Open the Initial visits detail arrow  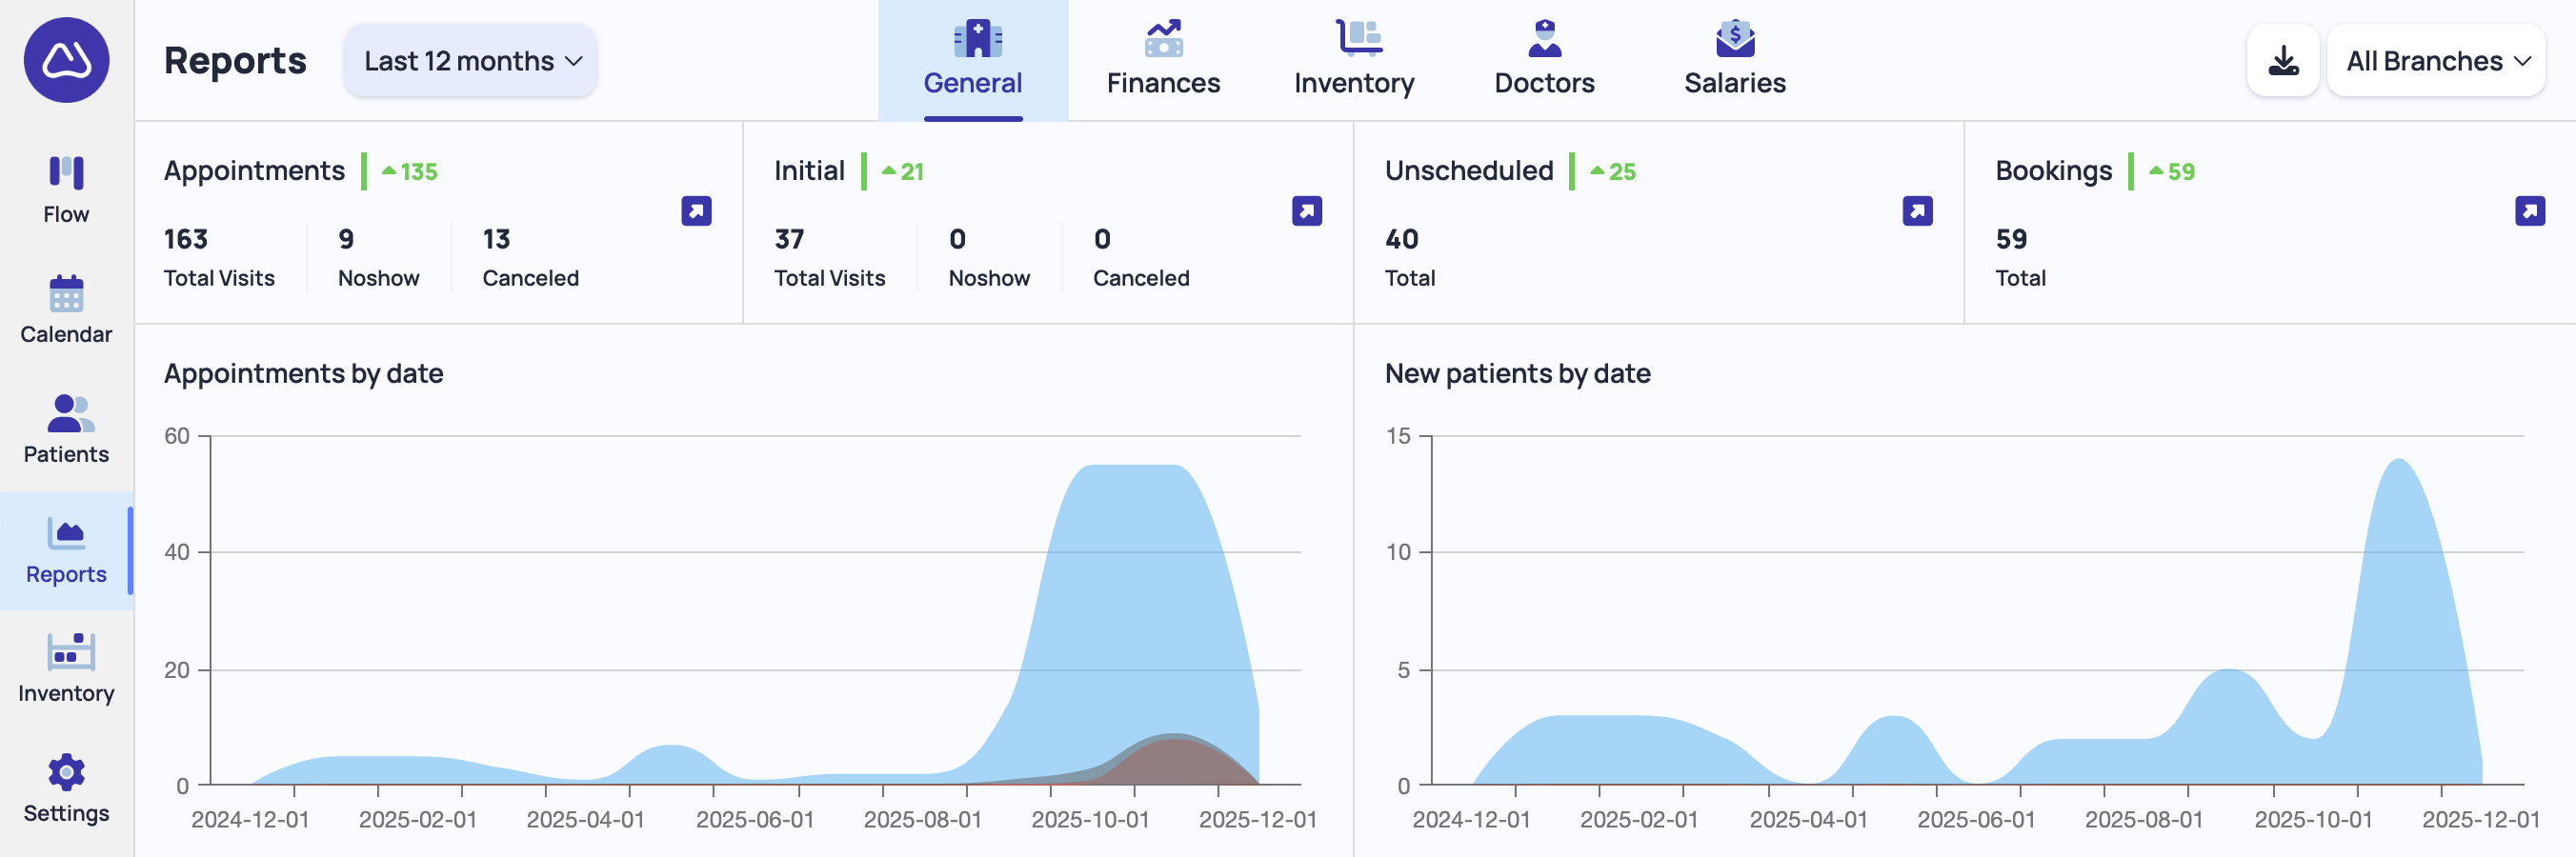pyautogui.click(x=1306, y=211)
